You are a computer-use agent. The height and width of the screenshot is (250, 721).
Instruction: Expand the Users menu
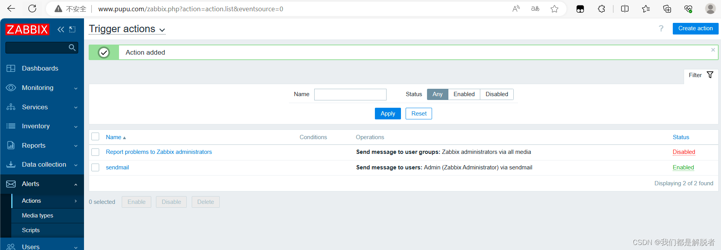click(42, 247)
